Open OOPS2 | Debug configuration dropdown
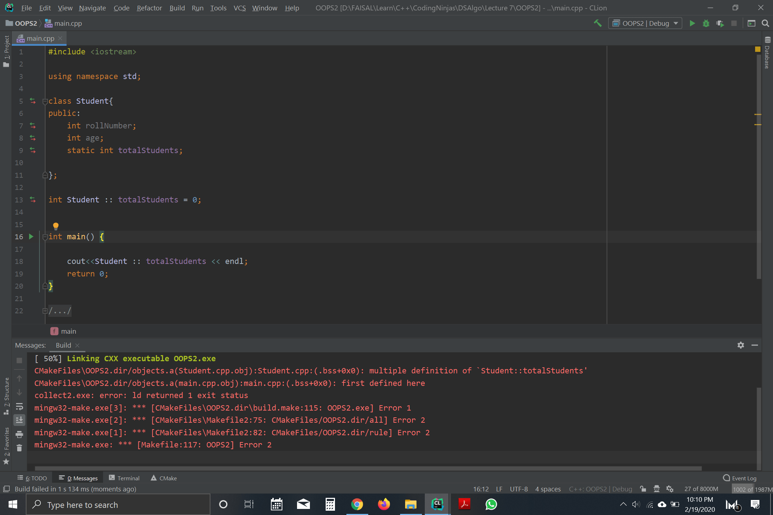This screenshot has height=515, width=773. coord(645,23)
